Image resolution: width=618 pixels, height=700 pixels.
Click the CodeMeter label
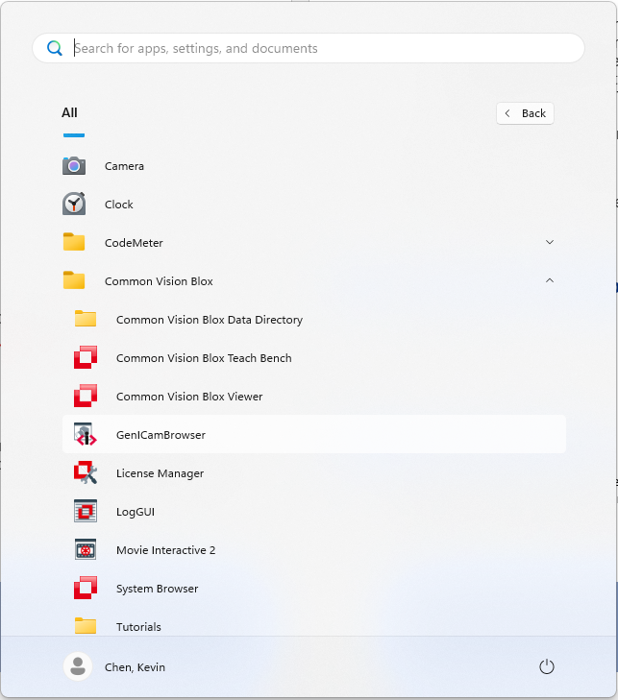(x=134, y=243)
